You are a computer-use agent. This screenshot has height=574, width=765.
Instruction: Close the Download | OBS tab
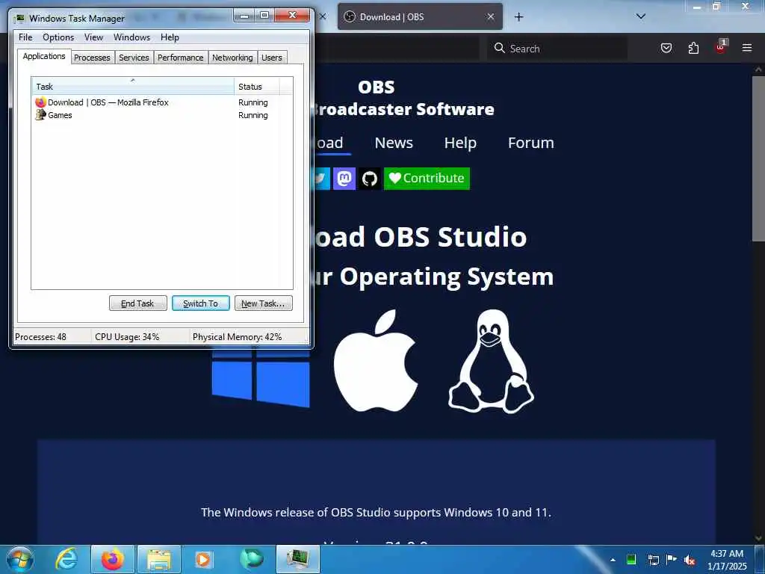(491, 16)
